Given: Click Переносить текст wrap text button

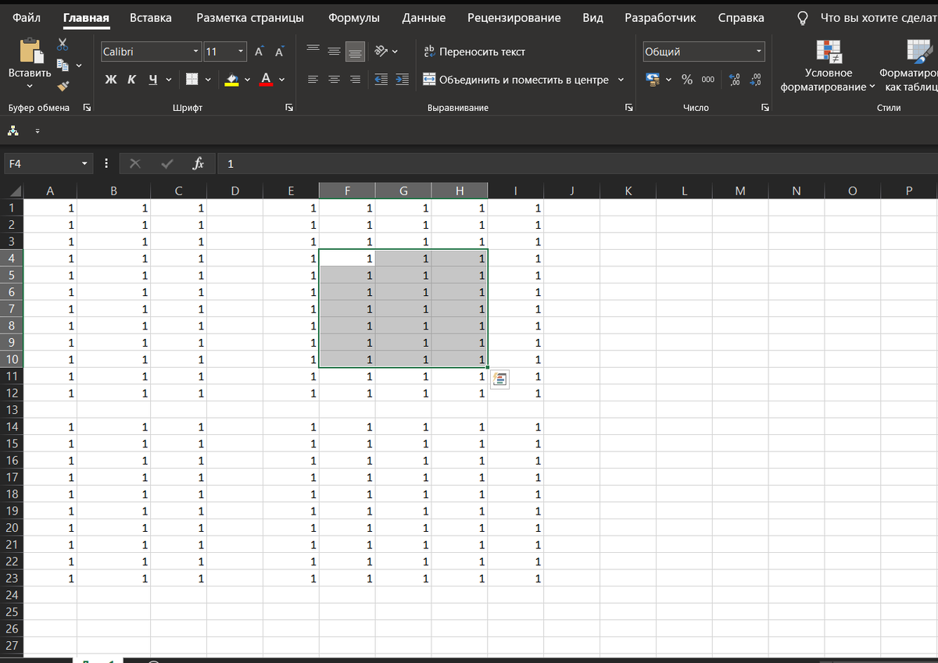Looking at the screenshot, I should [x=474, y=52].
